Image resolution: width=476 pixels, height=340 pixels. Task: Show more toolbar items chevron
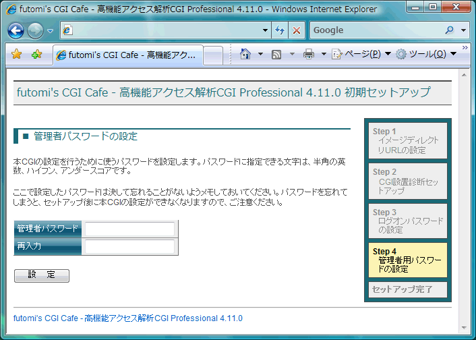tap(465, 47)
